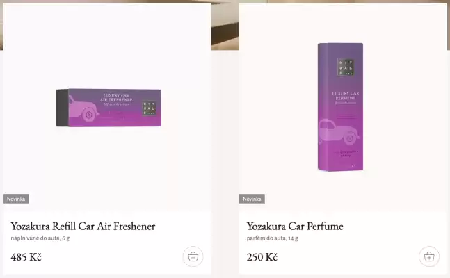Select the purple air freshener box product image

(109, 108)
